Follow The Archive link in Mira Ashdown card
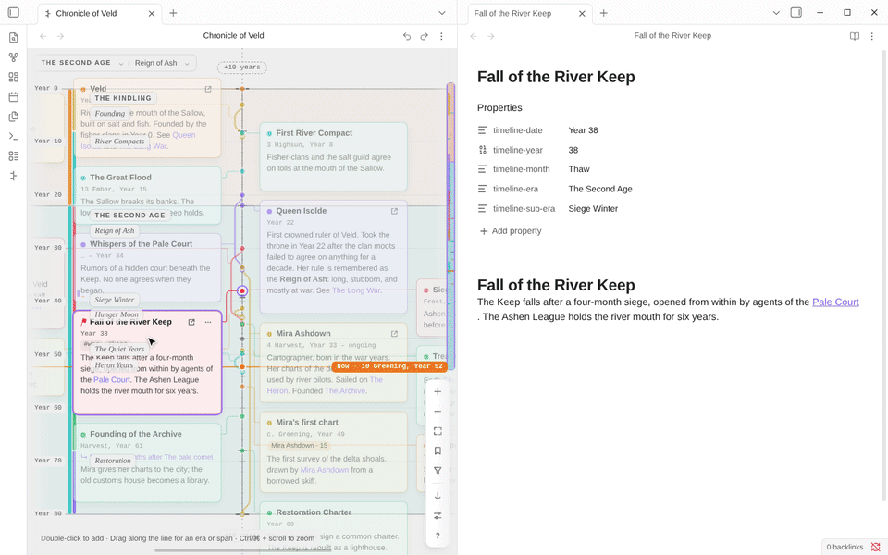Viewport: 888px width, 555px height. pos(345,390)
